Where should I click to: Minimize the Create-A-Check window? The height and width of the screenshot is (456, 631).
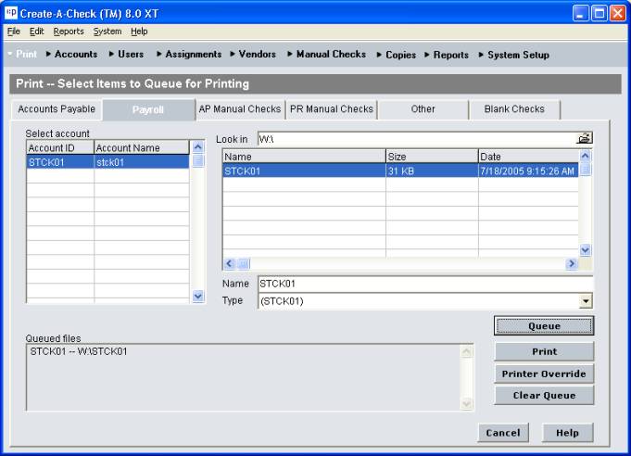[580, 13]
